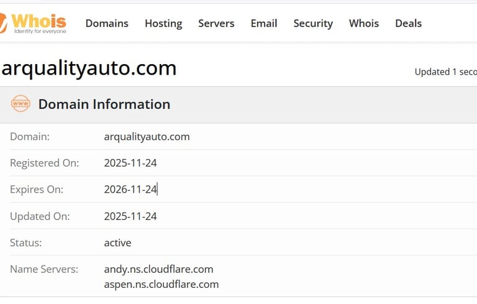The height and width of the screenshot is (304, 477).
Task: Click the Updated On date value
Action: [130, 216]
